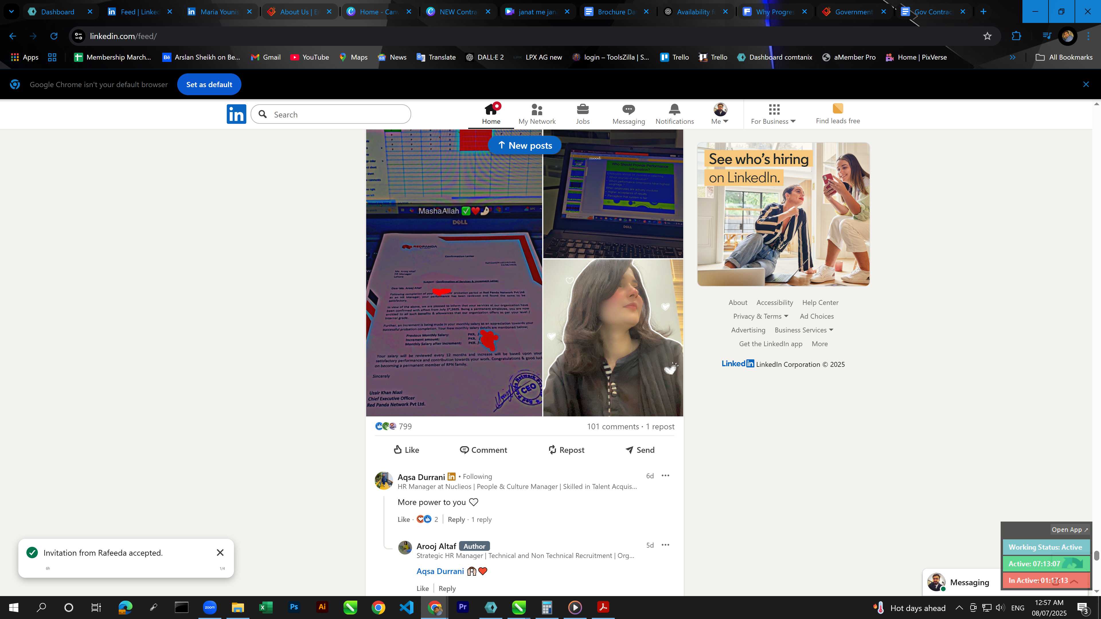Viewport: 1101px width, 619px height.
Task: Go to My Network
Action: pyautogui.click(x=537, y=114)
